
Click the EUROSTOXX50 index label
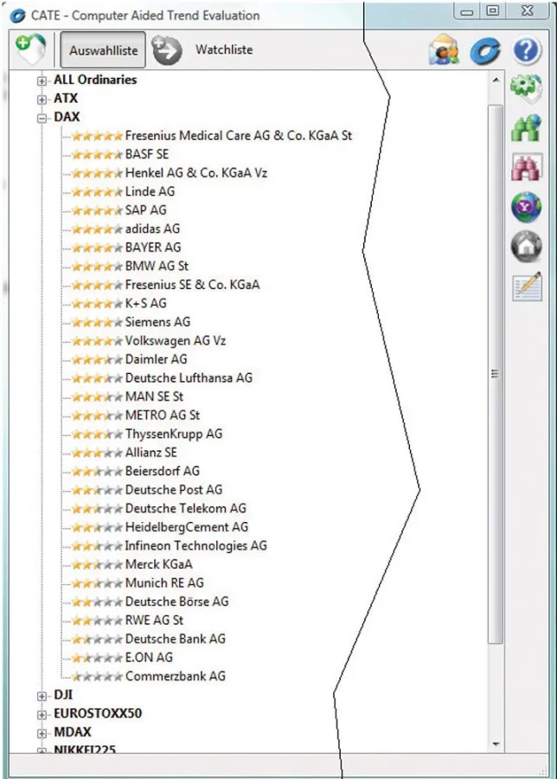coord(98,713)
